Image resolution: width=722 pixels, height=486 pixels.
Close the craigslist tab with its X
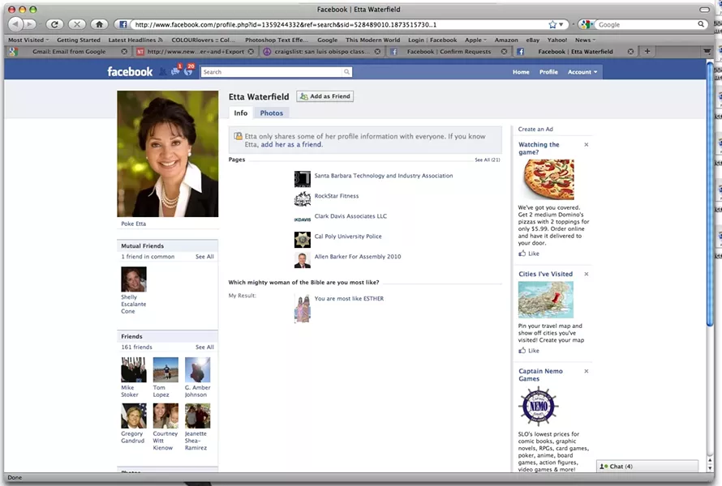(x=377, y=52)
